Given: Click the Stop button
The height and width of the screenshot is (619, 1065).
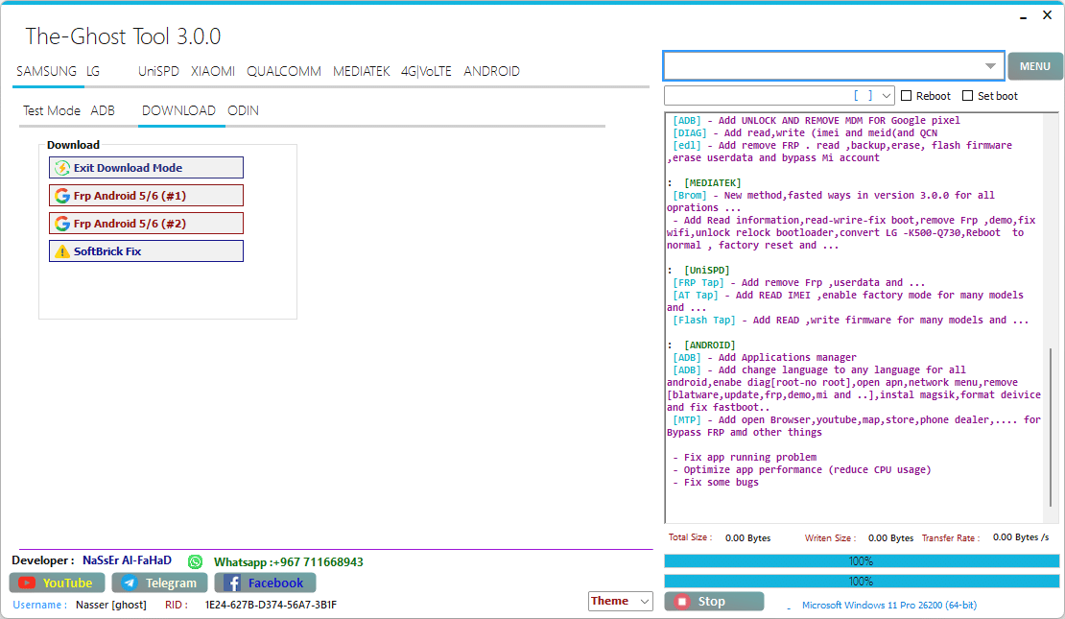Looking at the screenshot, I should point(714,602).
